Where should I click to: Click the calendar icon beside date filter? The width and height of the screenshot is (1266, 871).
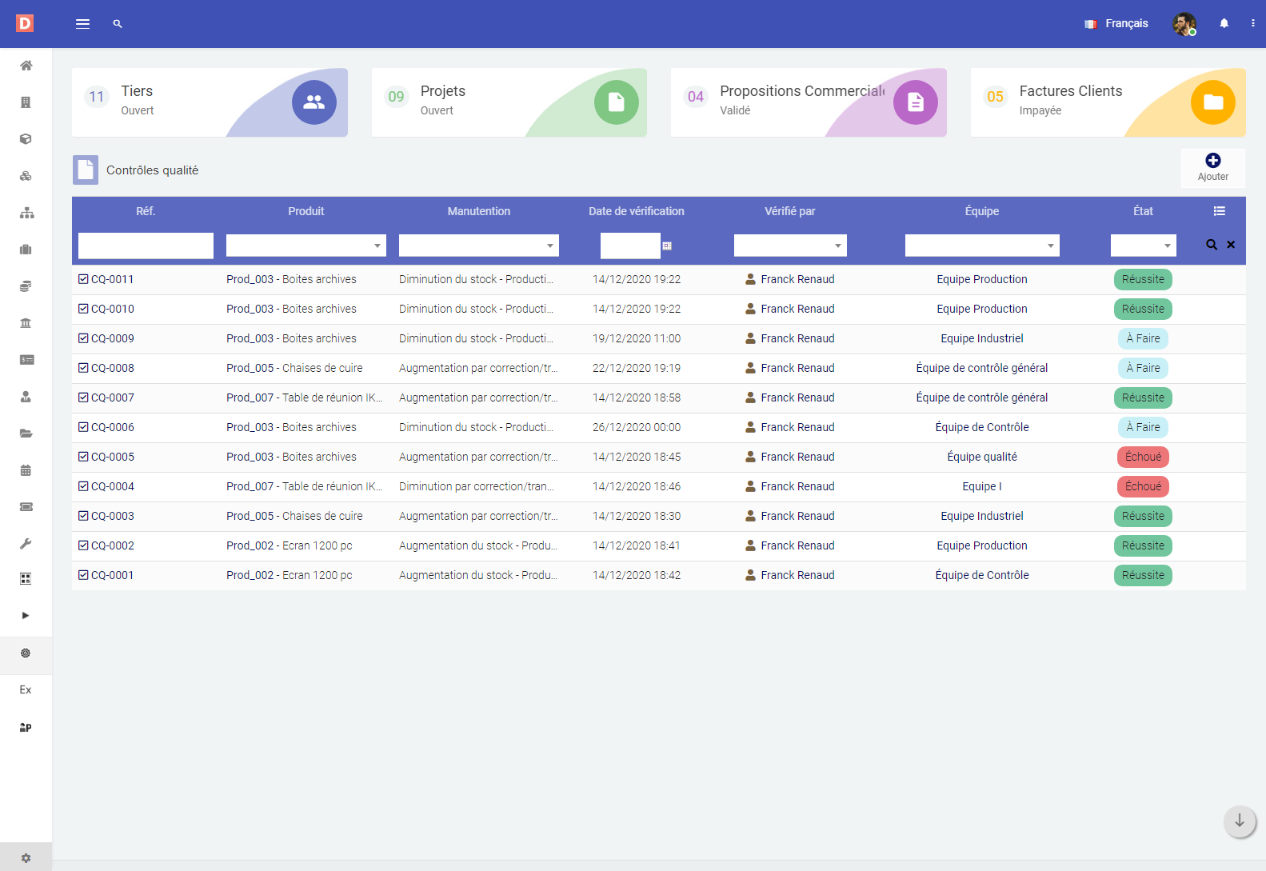667,246
